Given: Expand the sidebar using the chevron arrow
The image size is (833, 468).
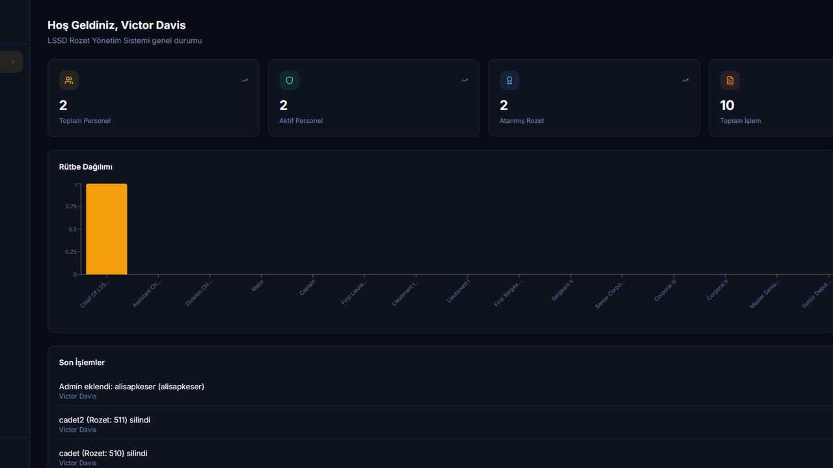Looking at the screenshot, I should pos(13,62).
